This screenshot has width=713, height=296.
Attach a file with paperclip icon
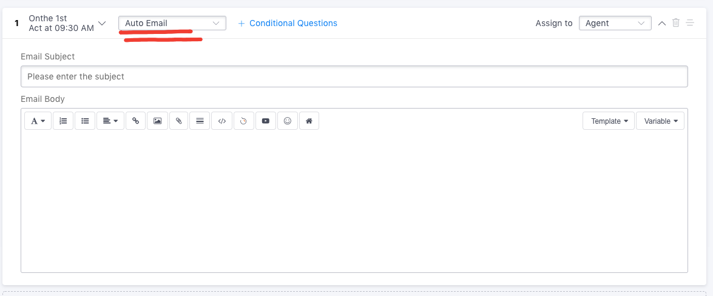coord(178,121)
